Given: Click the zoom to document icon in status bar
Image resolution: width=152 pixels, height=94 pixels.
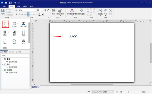Looking at the screenshot, I should tap(117, 92).
